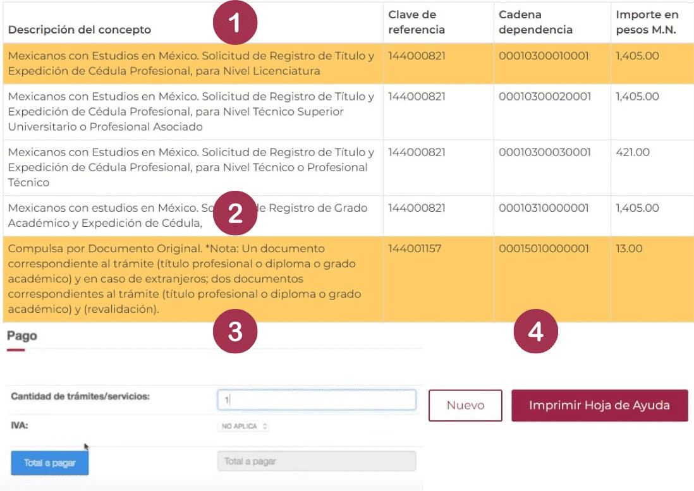Click the 'Descripción del concepto' column header
This screenshot has width=694, height=491.
point(80,30)
